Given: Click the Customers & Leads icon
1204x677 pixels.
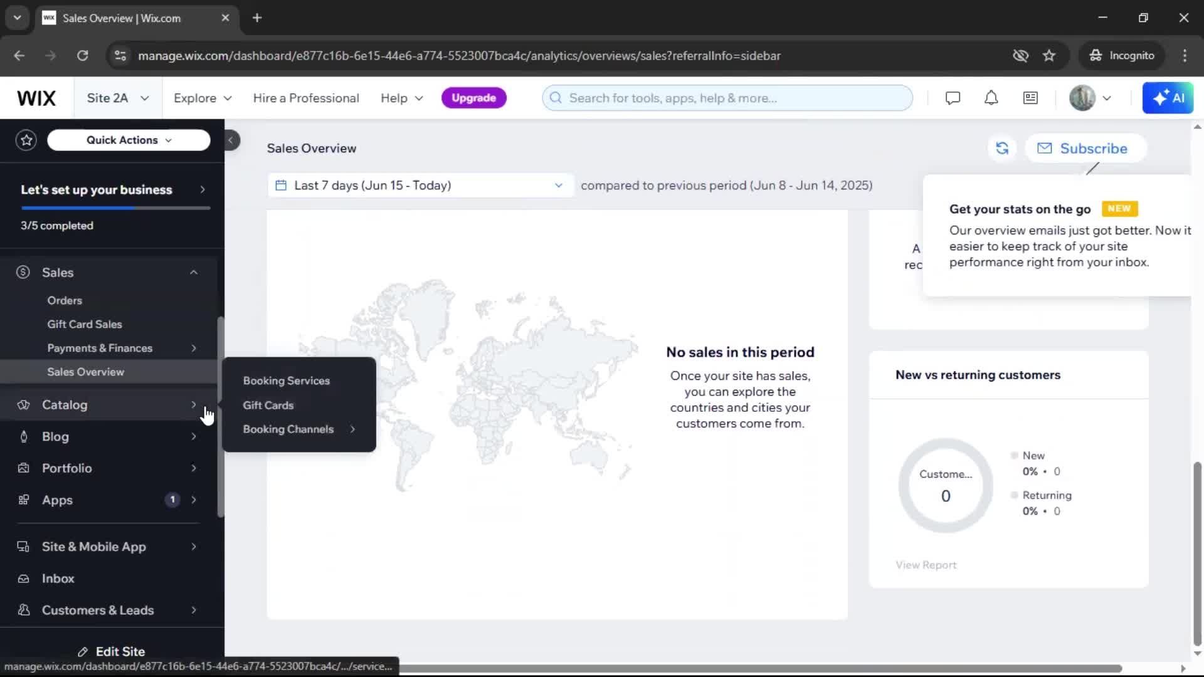Looking at the screenshot, I should coord(23,610).
